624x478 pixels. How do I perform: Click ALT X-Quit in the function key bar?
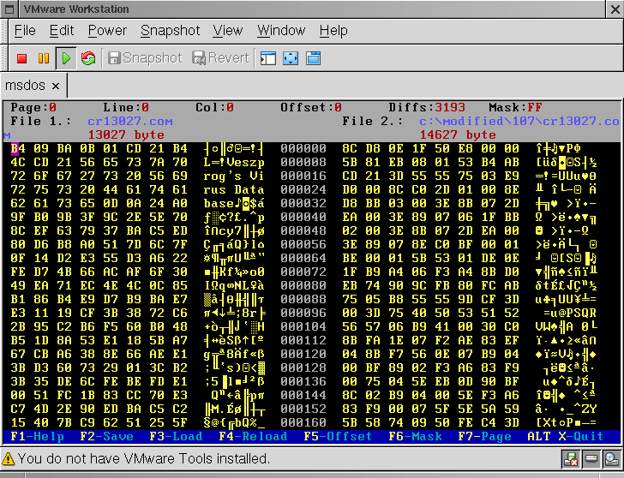coord(566,437)
